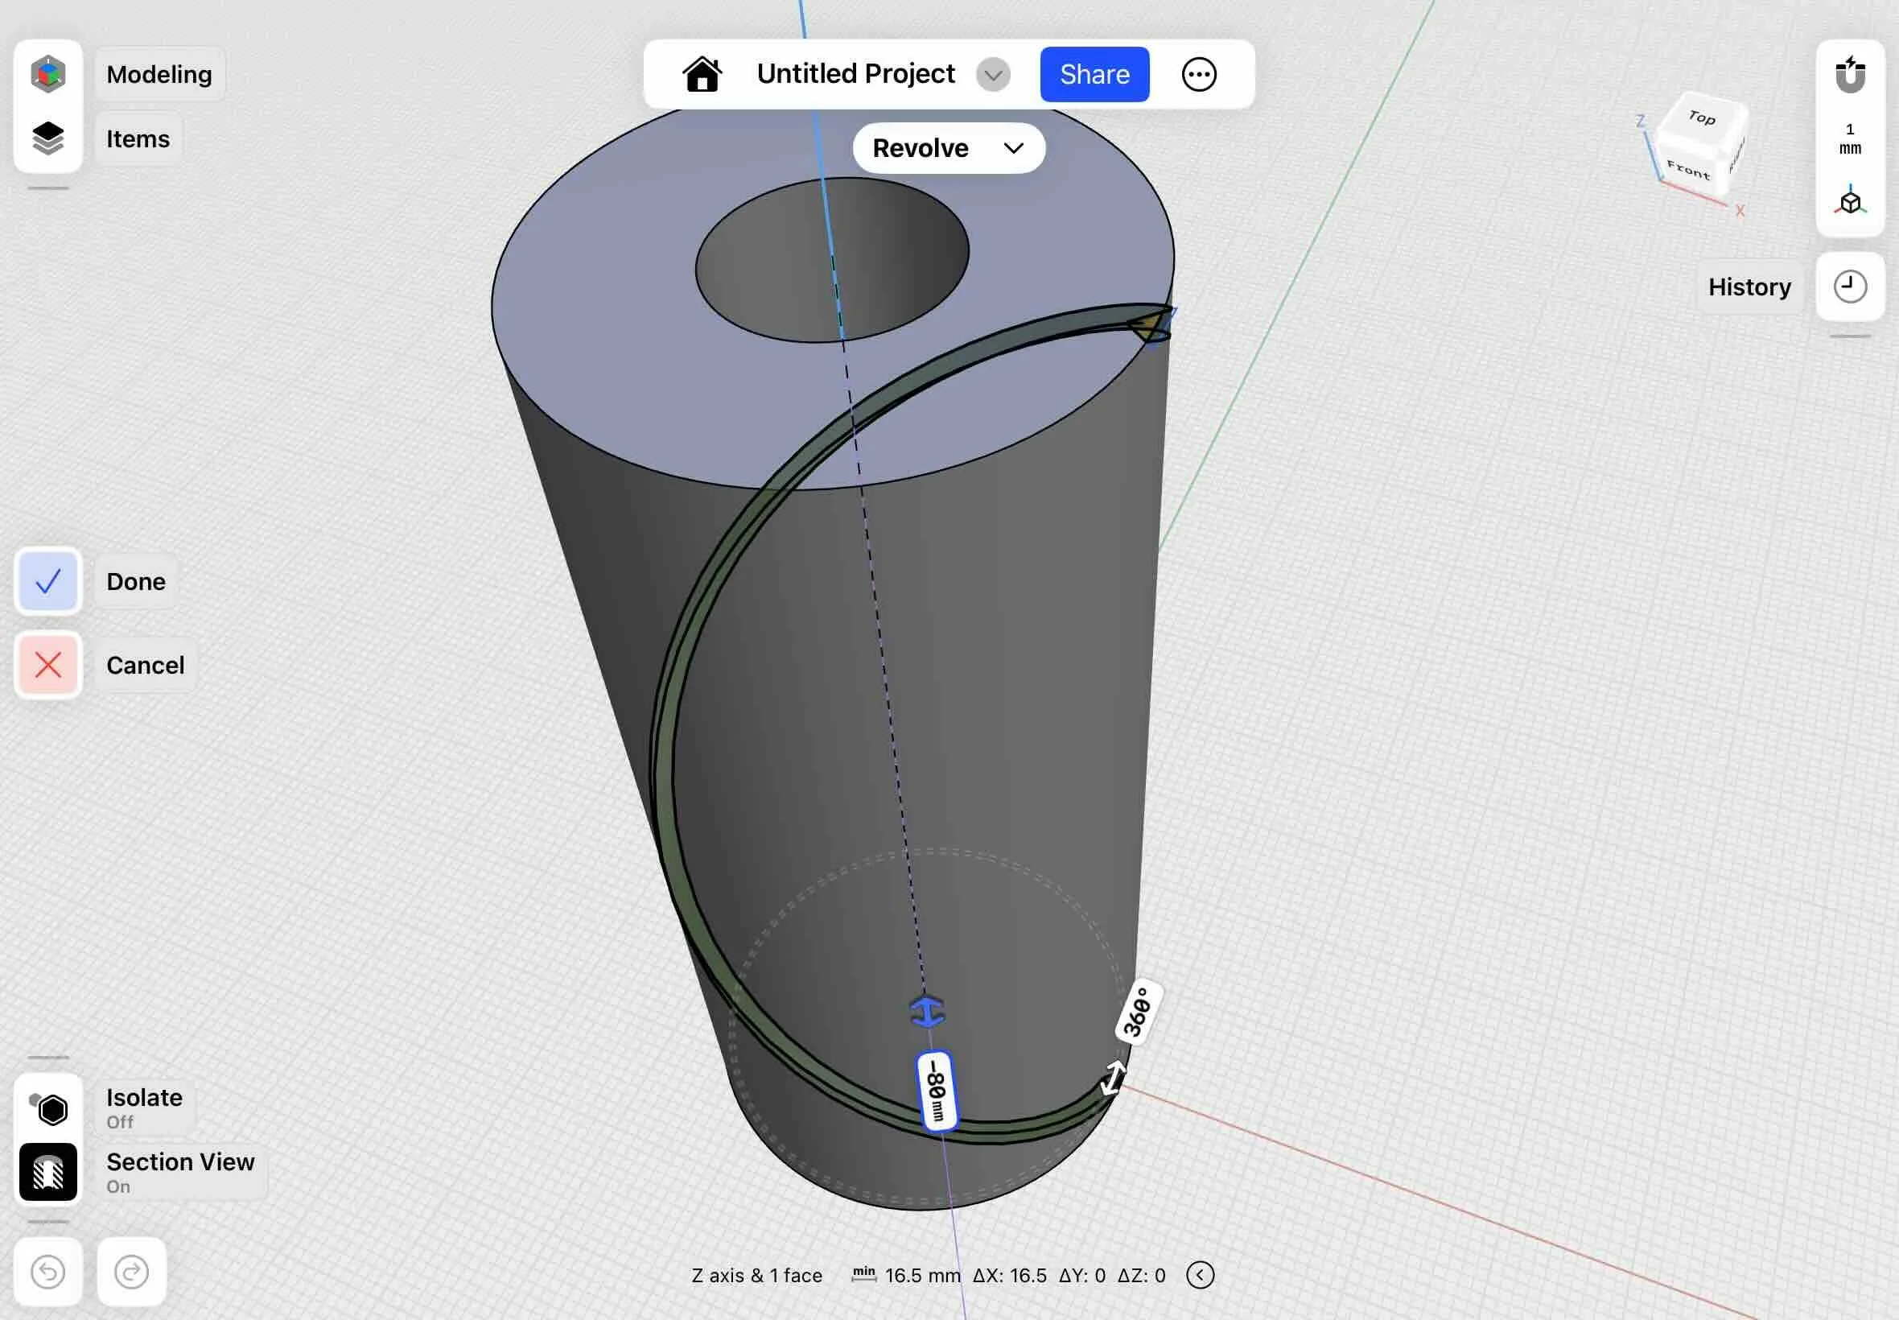This screenshot has width=1899, height=1320.
Task: Collapse the measurement info bar arrow
Action: [1200, 1274]
